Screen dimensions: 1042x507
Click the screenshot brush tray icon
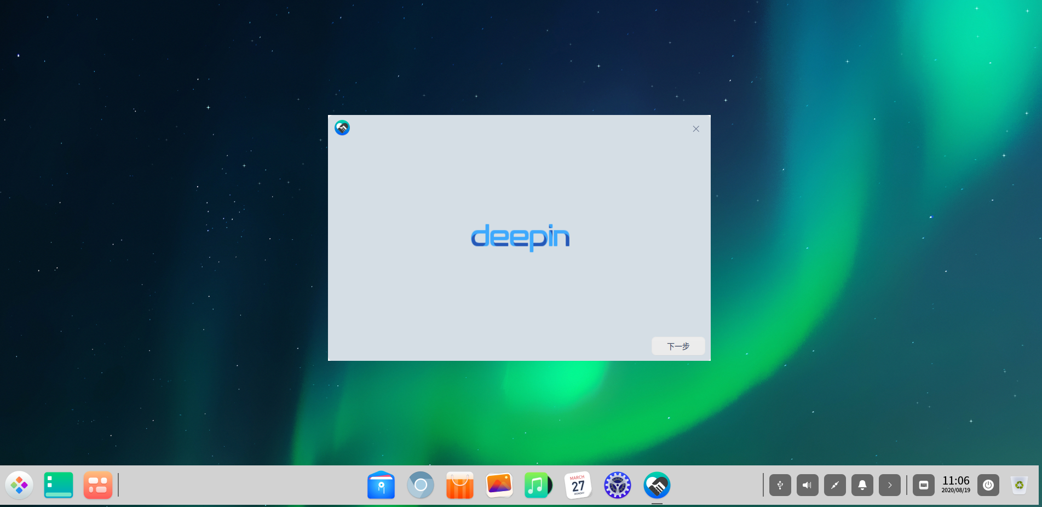[834, 485]
